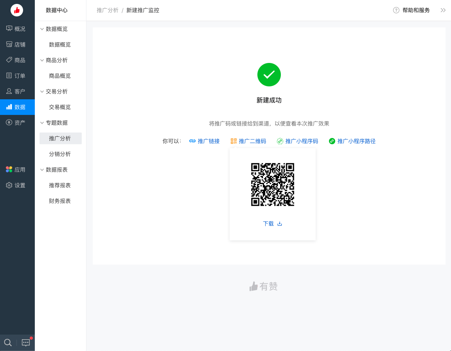Open the 概况 overview section
The image size is (451, 351).
point(17,29)
